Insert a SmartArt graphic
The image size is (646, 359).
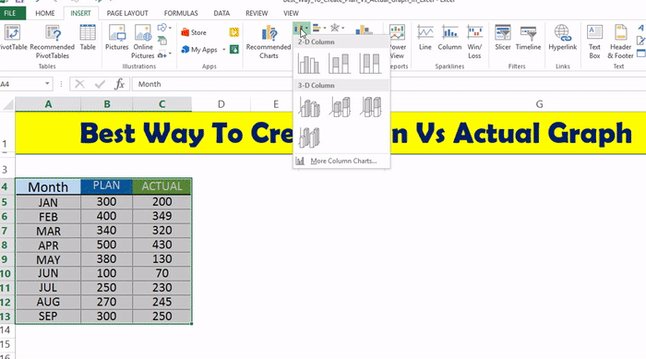(x=162, y=41)
